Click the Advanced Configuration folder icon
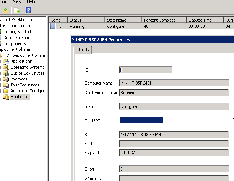The width and height of the screenshot is (234, 181). 6,91
